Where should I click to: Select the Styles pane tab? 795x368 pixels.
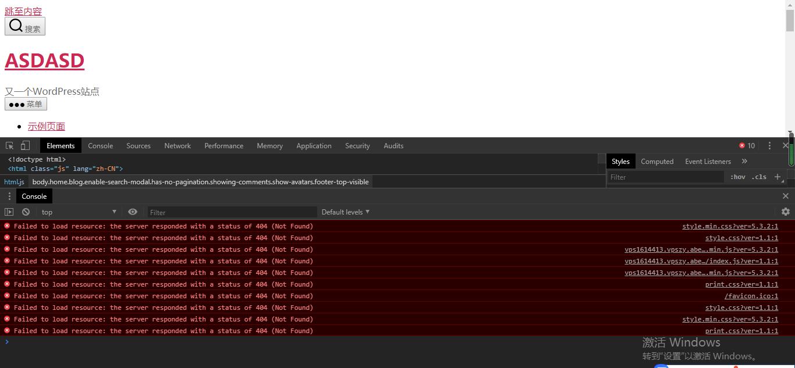click(x=620, y=162)
